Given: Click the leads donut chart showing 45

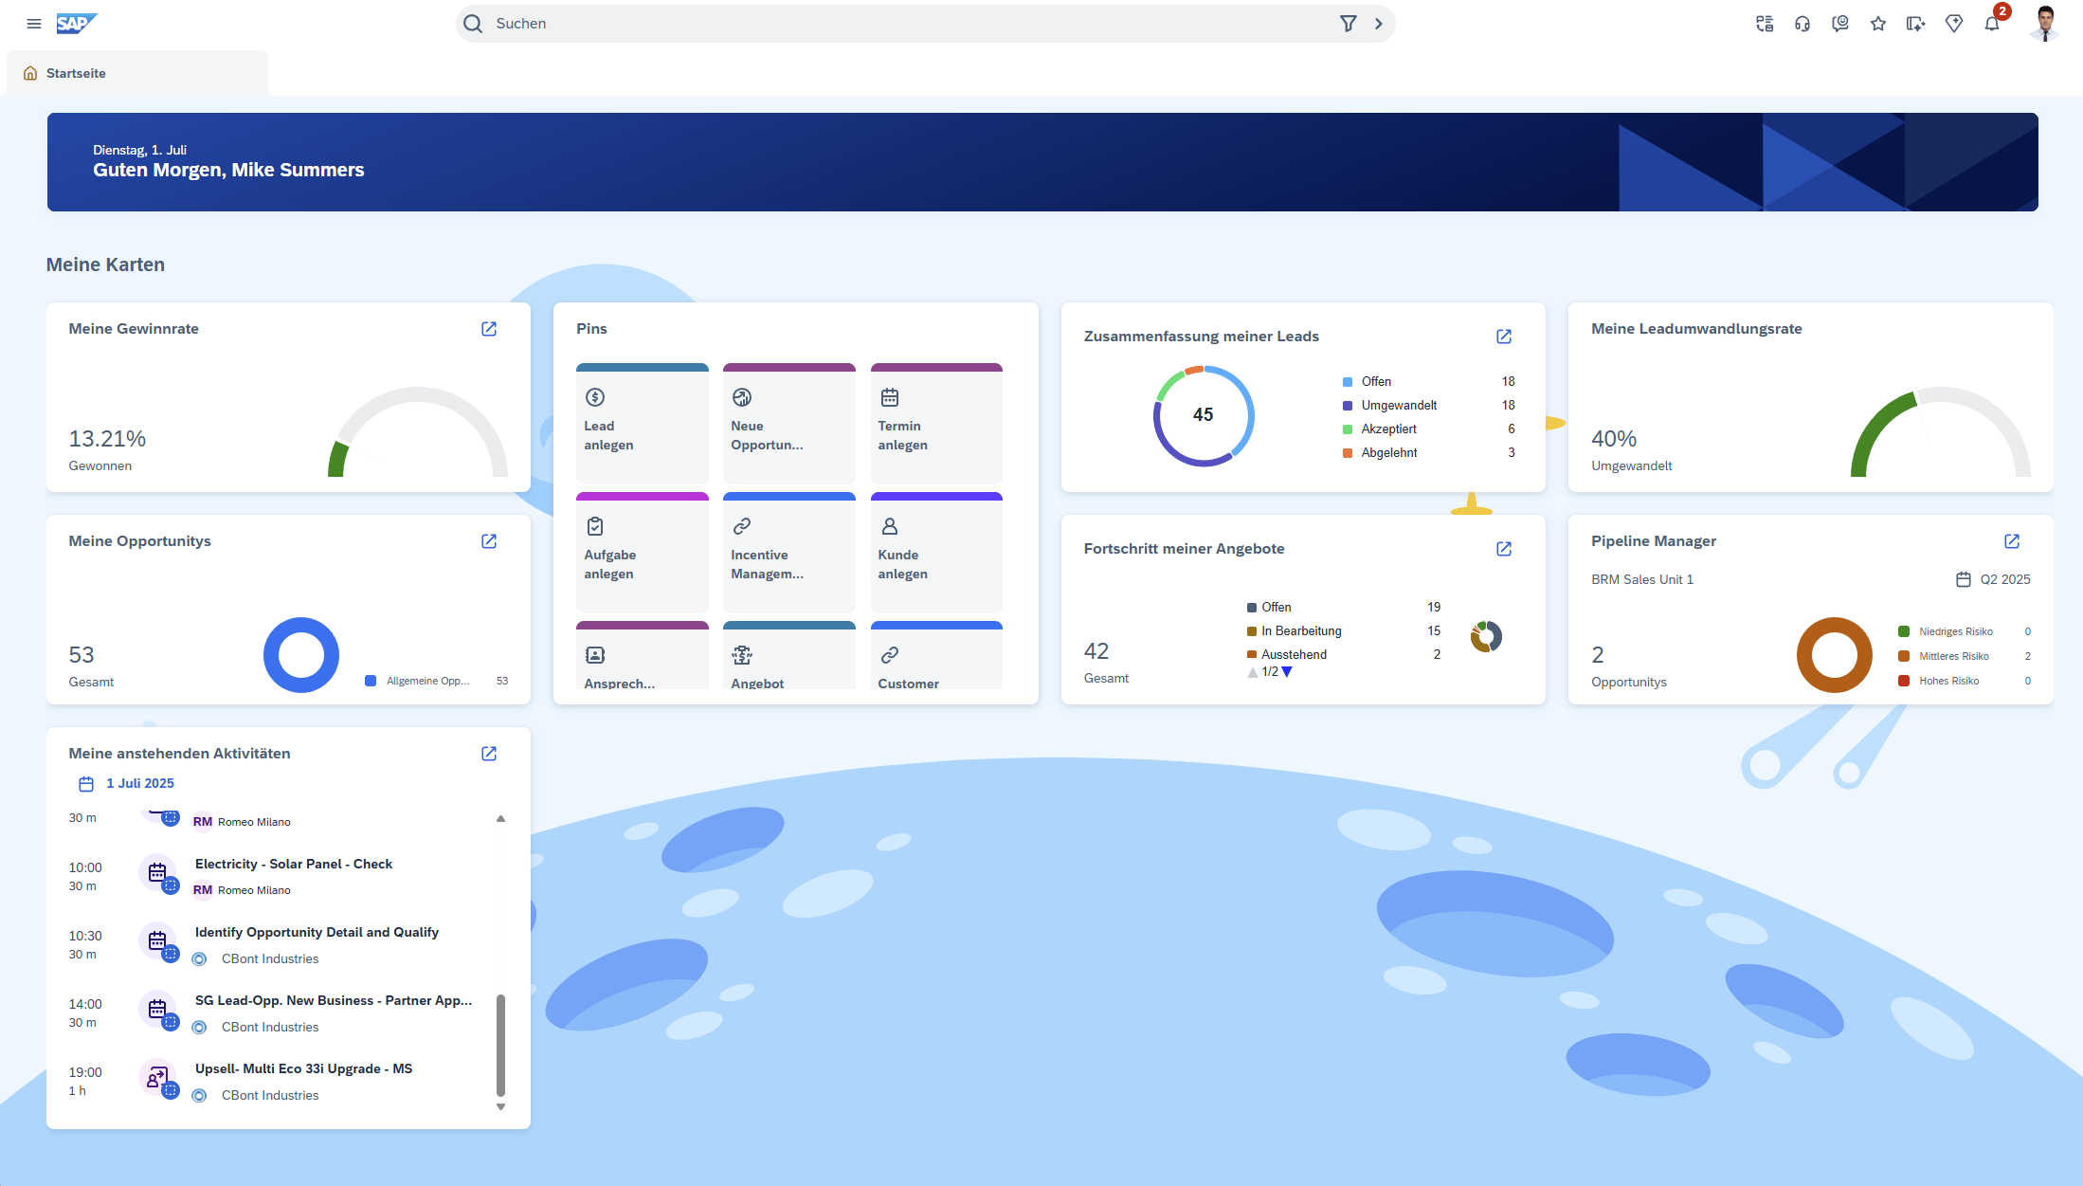Looking at the screenshot, I should (x=1204, y=416).
